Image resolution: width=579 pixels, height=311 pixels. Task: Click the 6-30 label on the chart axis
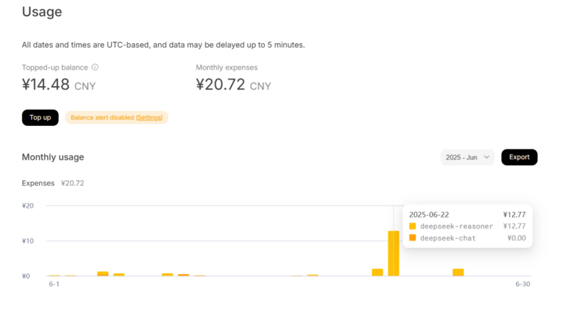[x=522, y=284]
